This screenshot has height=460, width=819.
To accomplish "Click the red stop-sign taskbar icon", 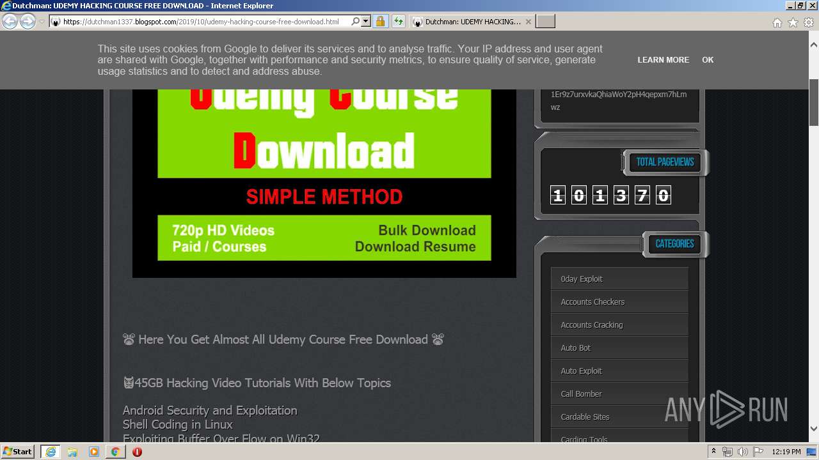I will pos(137,451).
